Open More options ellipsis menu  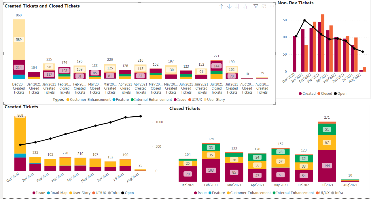(x=272, y=6)
